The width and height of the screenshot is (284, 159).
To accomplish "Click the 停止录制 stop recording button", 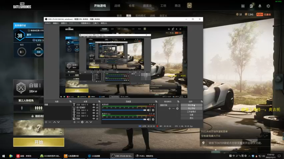I will [x=191, y=108].
